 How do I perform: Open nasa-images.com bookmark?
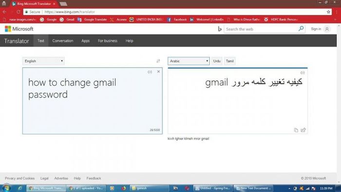[19, 19]
